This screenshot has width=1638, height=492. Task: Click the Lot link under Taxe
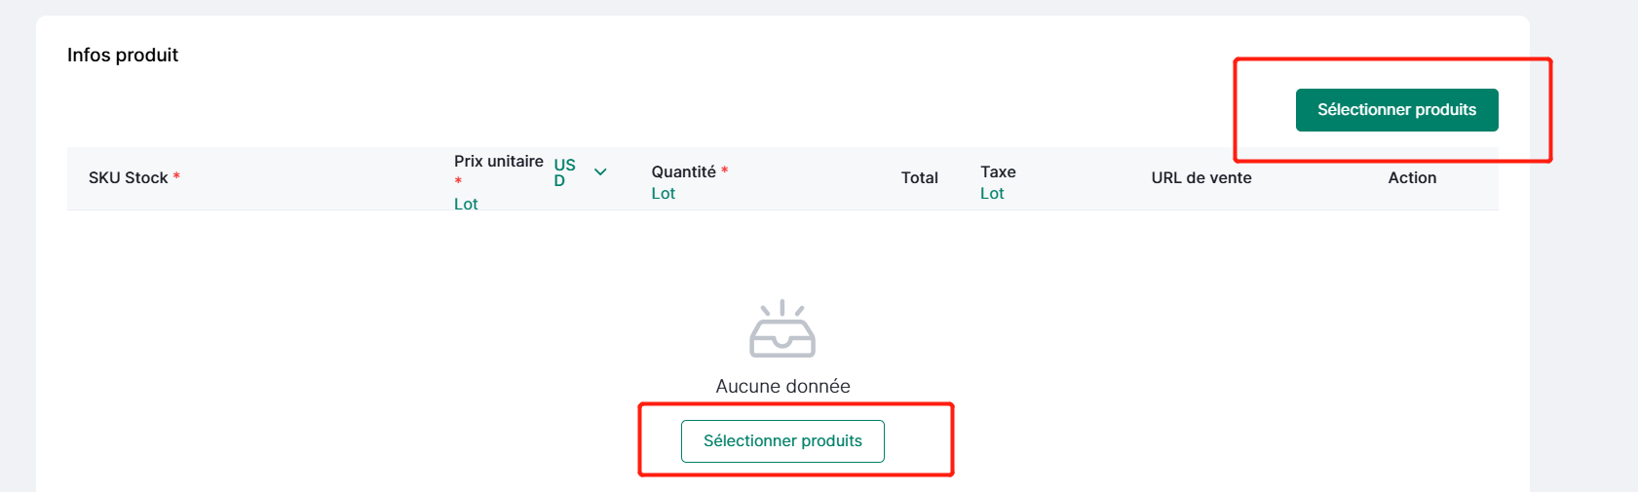click(992, 193)
